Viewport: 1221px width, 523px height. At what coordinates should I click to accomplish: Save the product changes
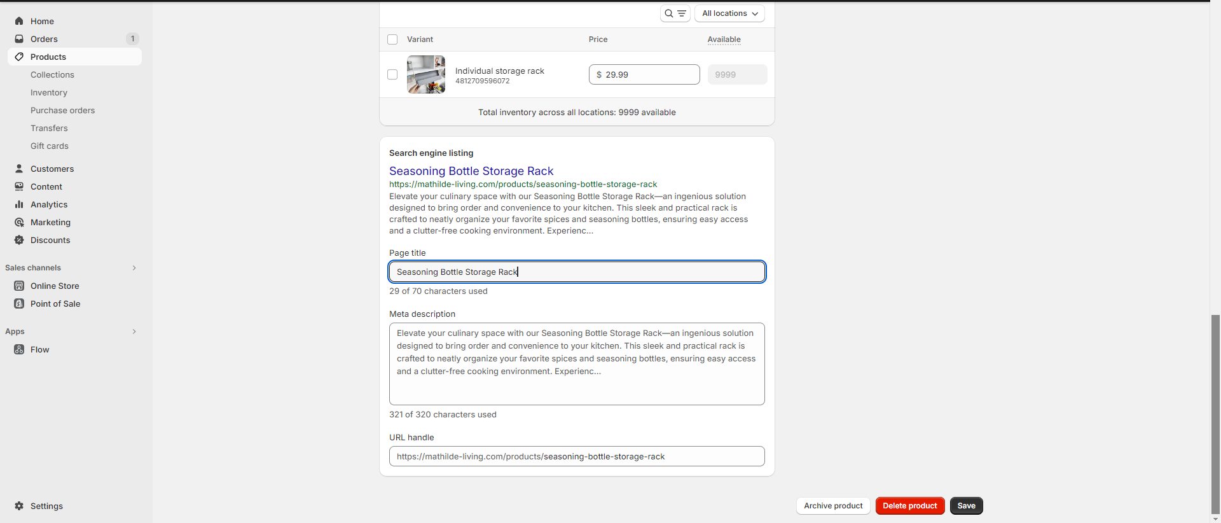pyautogui.click(x=967, y=506)
